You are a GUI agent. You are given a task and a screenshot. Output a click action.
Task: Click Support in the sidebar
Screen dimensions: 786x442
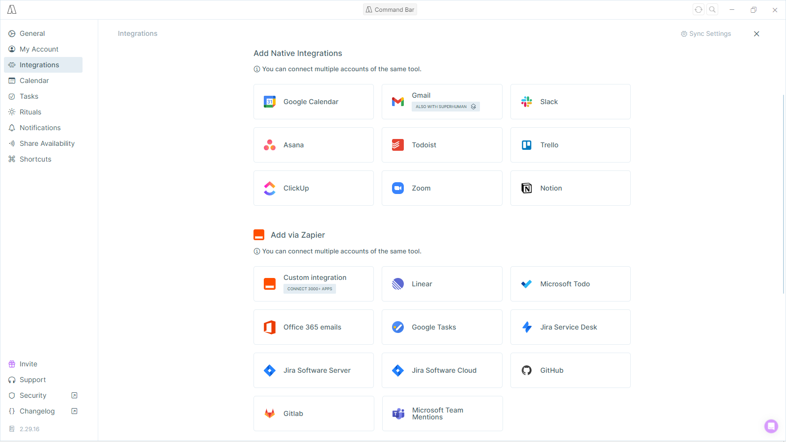(x=43, y=380)
